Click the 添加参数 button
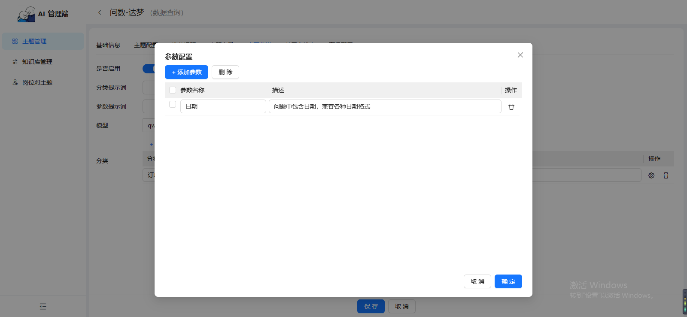Image resolution: width=687 pixels, height=317 pixels. click(186, 72)
